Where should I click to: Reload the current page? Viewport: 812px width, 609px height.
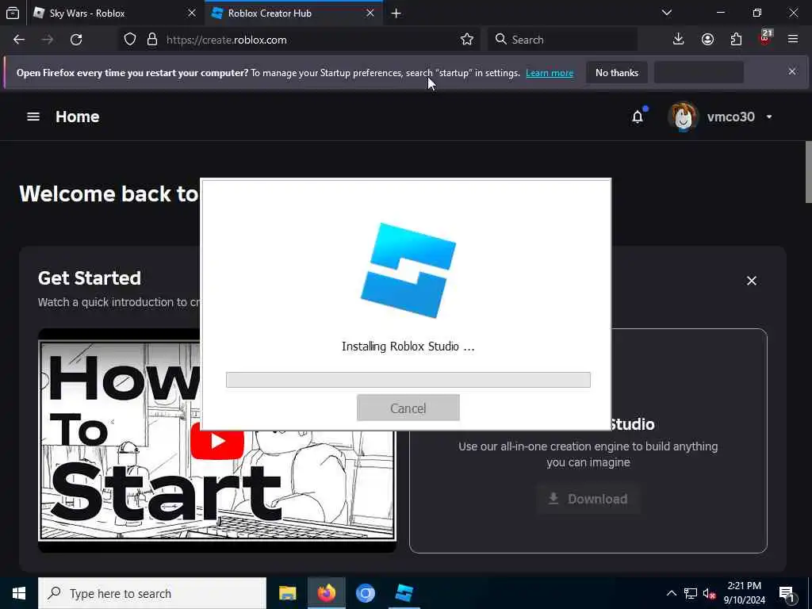pos(76,40)
